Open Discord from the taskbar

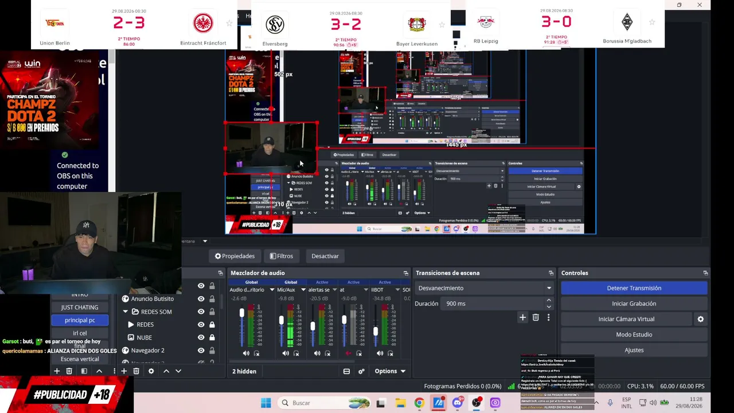457,403
